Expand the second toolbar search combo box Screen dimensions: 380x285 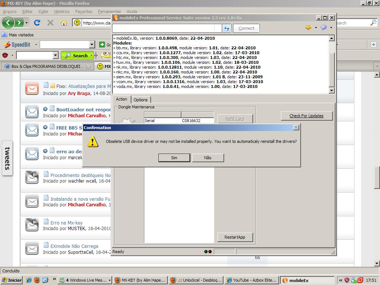pos(56,56)
